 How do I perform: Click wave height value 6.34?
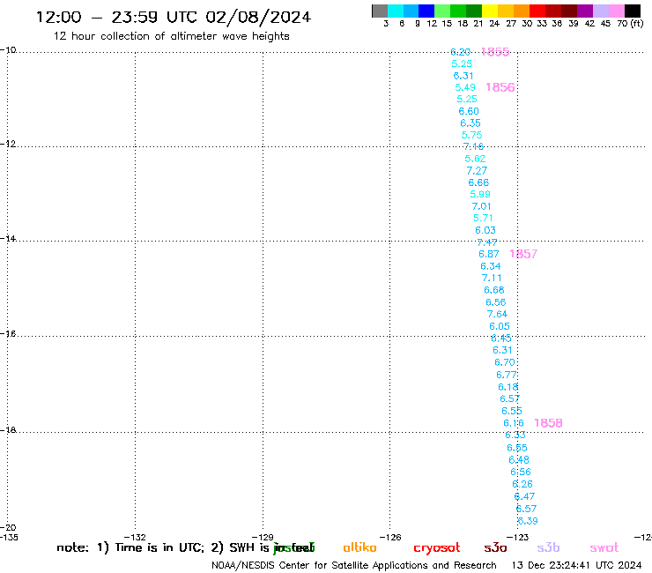(491, 266)
